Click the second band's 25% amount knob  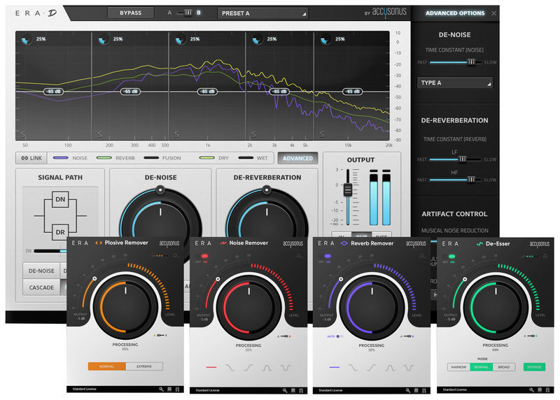click(103, 39)
